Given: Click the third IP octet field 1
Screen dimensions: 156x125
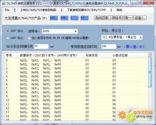Looking at the screenshot, I should click(x=74, y=18).
